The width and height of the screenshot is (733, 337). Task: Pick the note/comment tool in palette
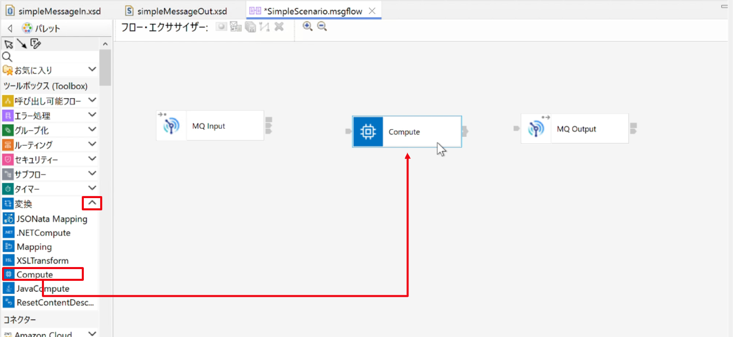pyautogui.click(x=35, y=44)
